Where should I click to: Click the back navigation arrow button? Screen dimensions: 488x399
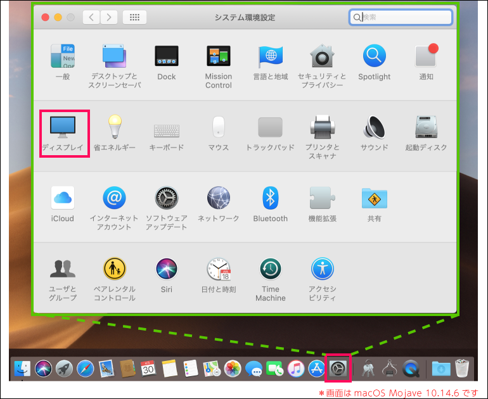click(91, 17)
